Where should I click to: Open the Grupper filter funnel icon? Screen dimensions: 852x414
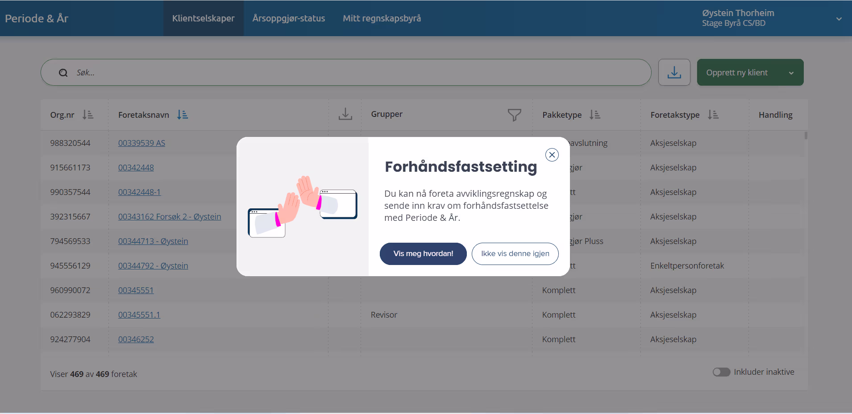click(514, 115)
